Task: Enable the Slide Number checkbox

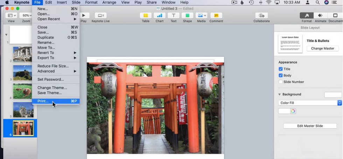Action: tap(281, 82)
